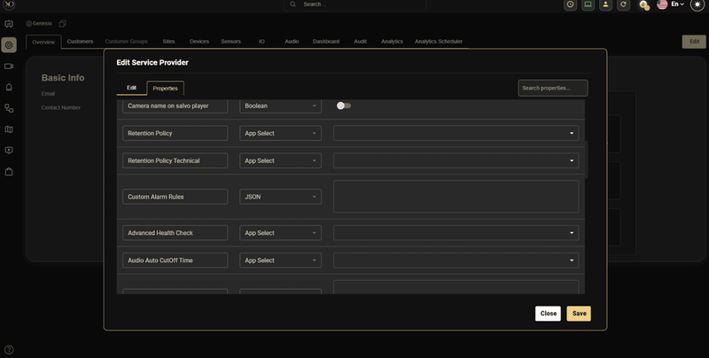Open the Sensors tab
Image resolution: width=709 pixels, height=358 pixels.
click(230, 41)
